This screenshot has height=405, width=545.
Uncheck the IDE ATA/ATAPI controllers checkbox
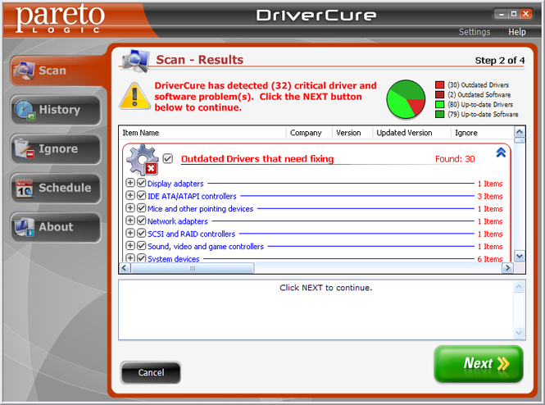[x=141, y=195]
